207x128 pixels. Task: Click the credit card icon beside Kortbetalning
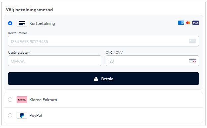click(x=22, y=23)
